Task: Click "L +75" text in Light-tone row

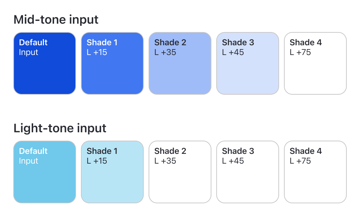Action: point(300,161)
